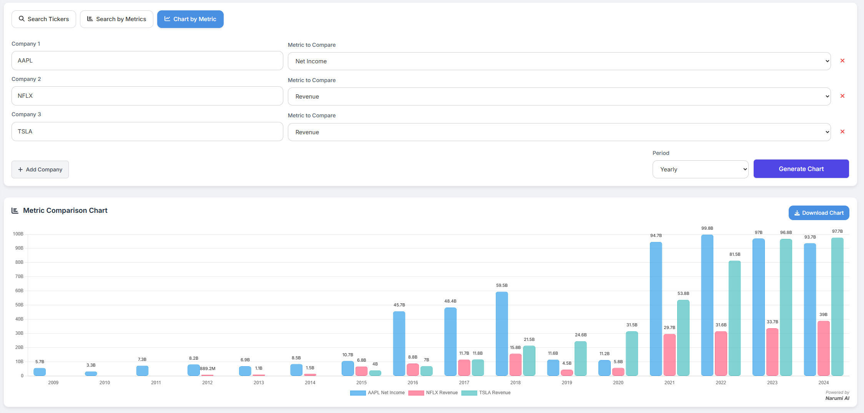Image resolution: width=864 pixels, height=413 pixels.
Task: Click the search magnifier icon in Search Tickers
Action: 22,19
